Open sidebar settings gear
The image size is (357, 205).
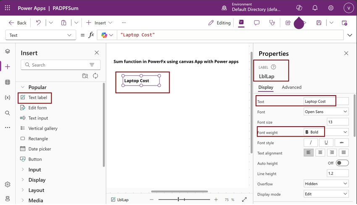pyautogui.click(x=8, y=184)
